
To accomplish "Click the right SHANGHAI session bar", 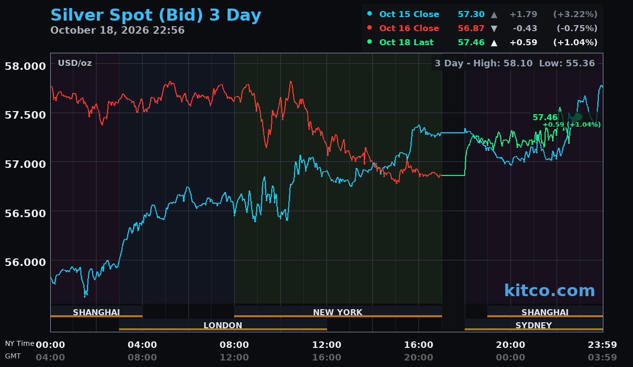I will (x=545, y=312).
